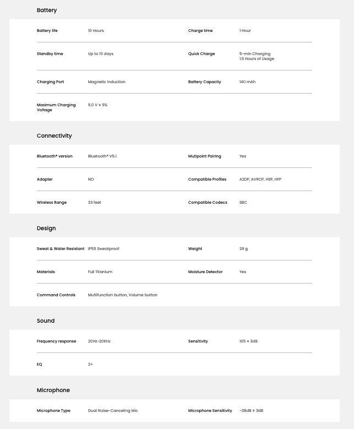The height and width of the screenshot is (429, 354).
Task: Select the Battery Capacity 140 mAh value
Action: [247, 82]
